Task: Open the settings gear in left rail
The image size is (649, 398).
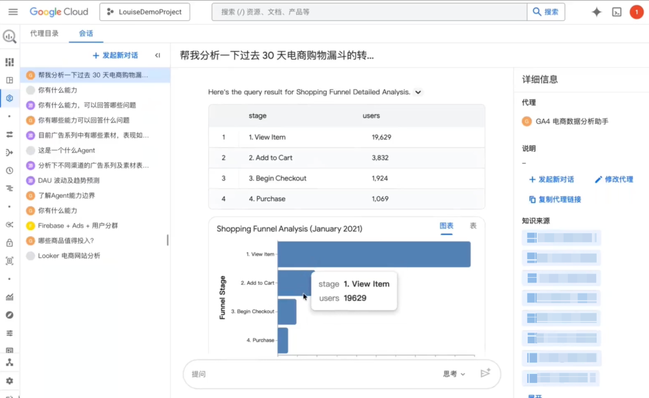Action: pos(10,381)
